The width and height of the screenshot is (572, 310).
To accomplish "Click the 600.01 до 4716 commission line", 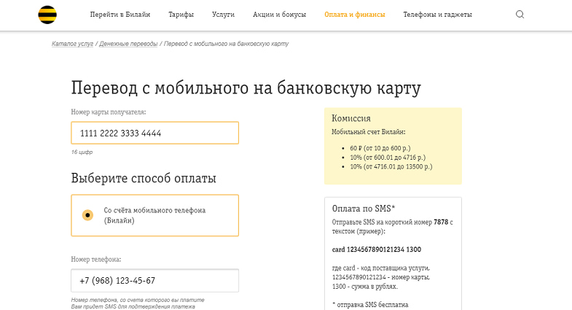I will (x=388, y=158).
